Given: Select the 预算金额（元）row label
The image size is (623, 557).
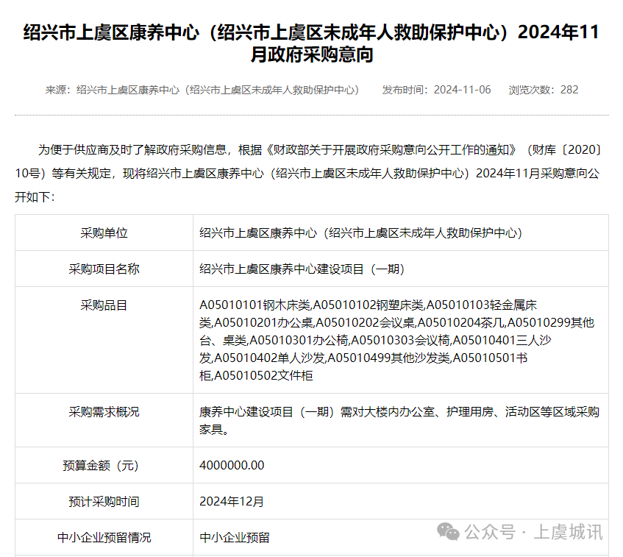Looking at the screenshot, I should pyautogui.click(x=101, y=466).
